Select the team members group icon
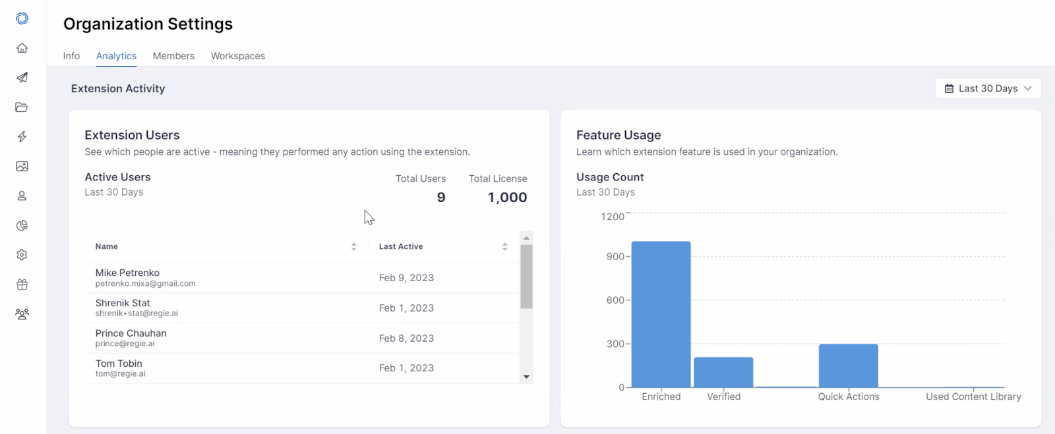 (22, 314)
